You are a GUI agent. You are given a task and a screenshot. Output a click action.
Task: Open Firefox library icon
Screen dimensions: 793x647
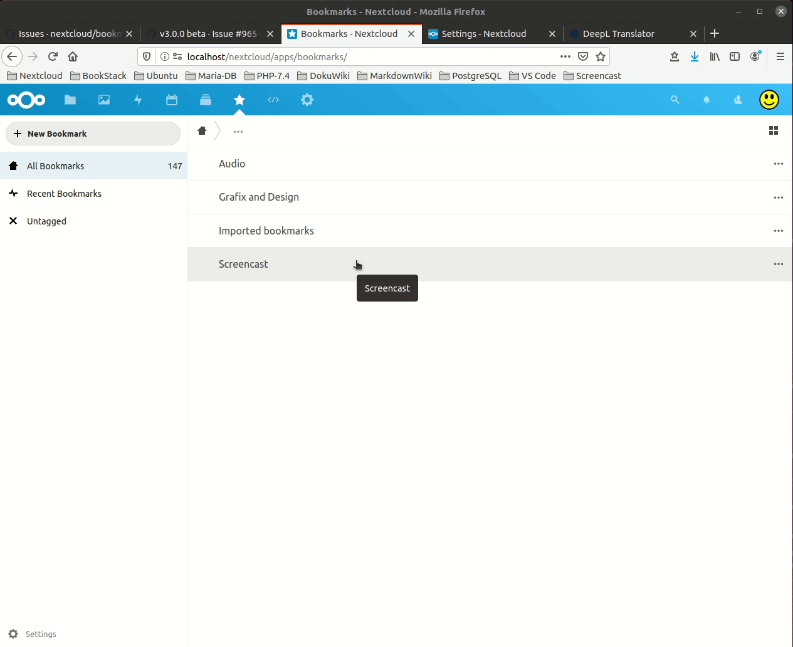(x=715, y=56)
